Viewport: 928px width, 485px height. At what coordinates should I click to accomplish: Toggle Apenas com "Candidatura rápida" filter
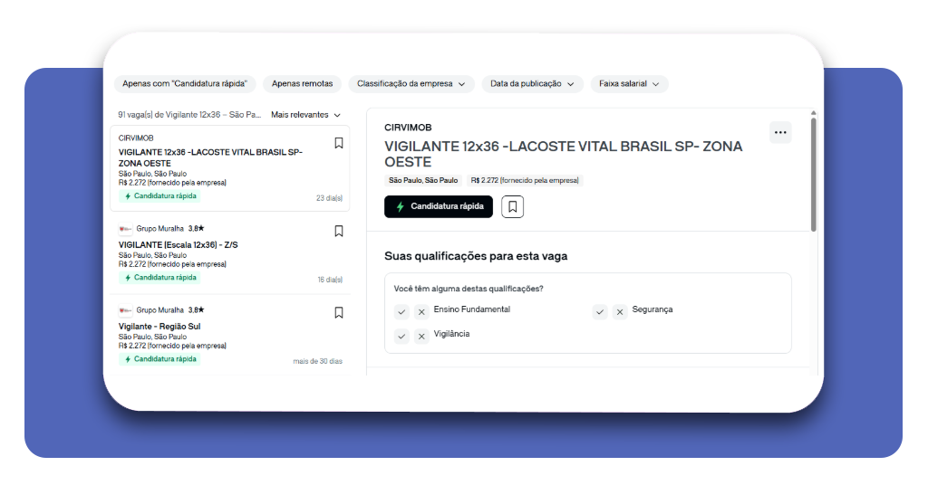tap(185, 84)
